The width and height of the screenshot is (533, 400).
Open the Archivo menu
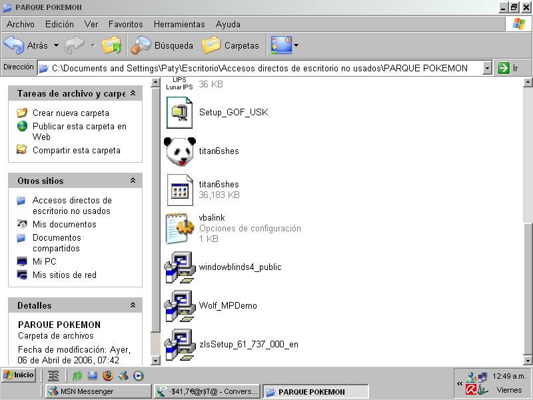(x=21, y=24)
